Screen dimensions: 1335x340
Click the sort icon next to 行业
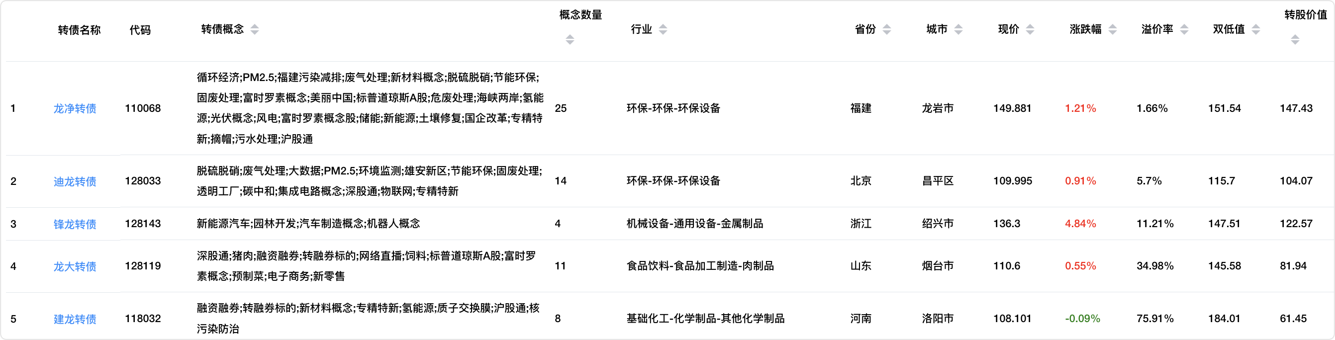click(663, 29)
